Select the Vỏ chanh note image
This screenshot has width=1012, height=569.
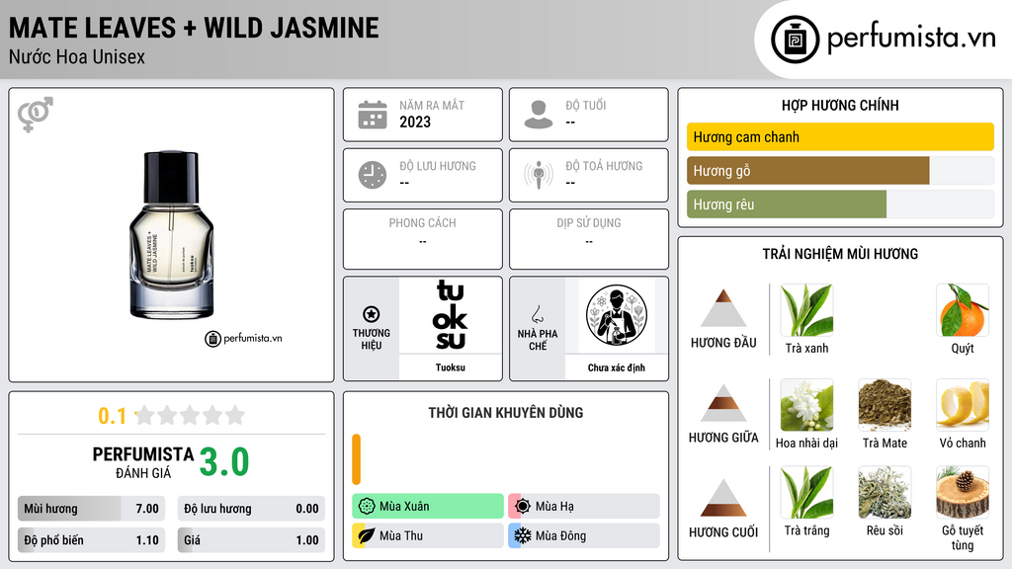point(963,405)
